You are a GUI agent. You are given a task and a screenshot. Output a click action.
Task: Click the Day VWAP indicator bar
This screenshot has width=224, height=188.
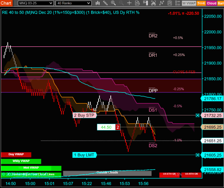[16, 155]
